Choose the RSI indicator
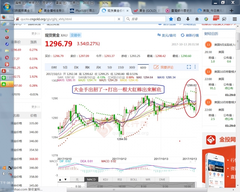The width and height of the screenshot is (240, 192). tap(120, 179)
